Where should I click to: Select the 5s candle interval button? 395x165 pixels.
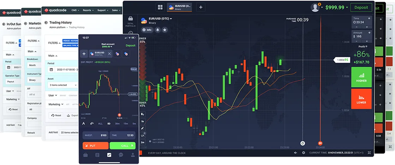pos(143,121)
